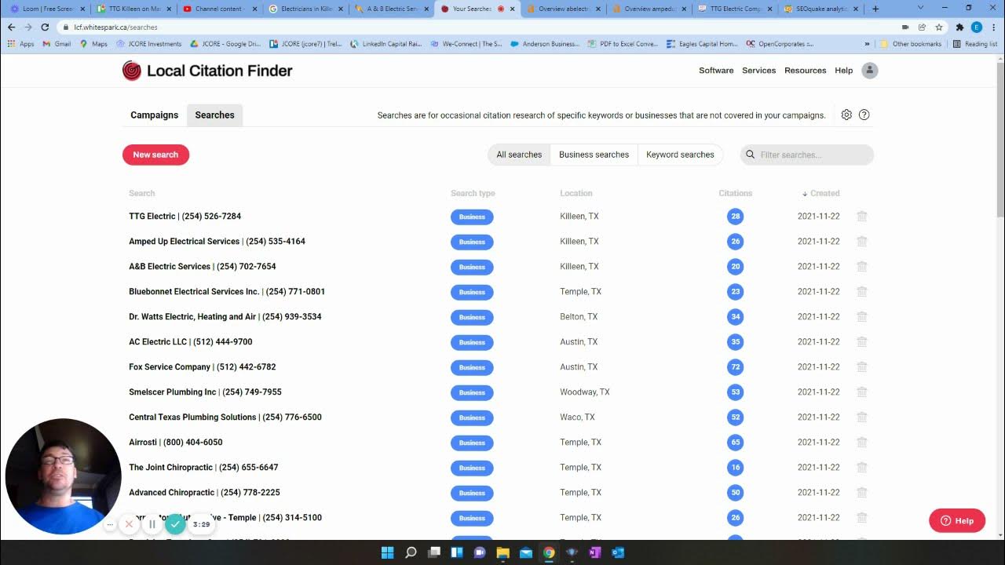This screenshot has height=565, width=1005.
Task: View 72 citations for Fox Service
Action: pos(736,366)
